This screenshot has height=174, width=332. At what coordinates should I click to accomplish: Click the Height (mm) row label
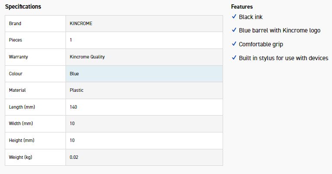point(22,140)
